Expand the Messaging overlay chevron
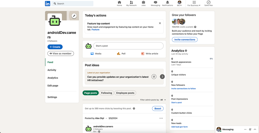This screenshot has height=133, width=259. click(x=255, y=129)
